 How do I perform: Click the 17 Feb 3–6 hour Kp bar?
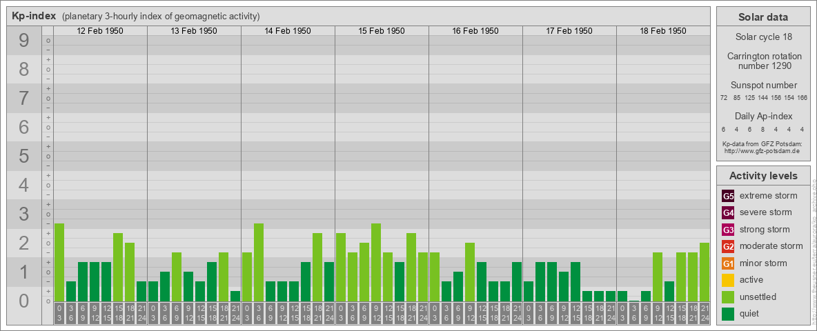click(540, 281)
